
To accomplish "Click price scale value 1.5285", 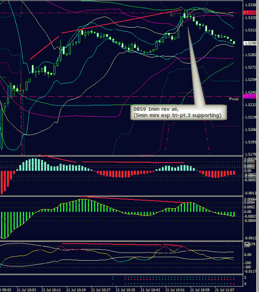I will click(251, 55).
